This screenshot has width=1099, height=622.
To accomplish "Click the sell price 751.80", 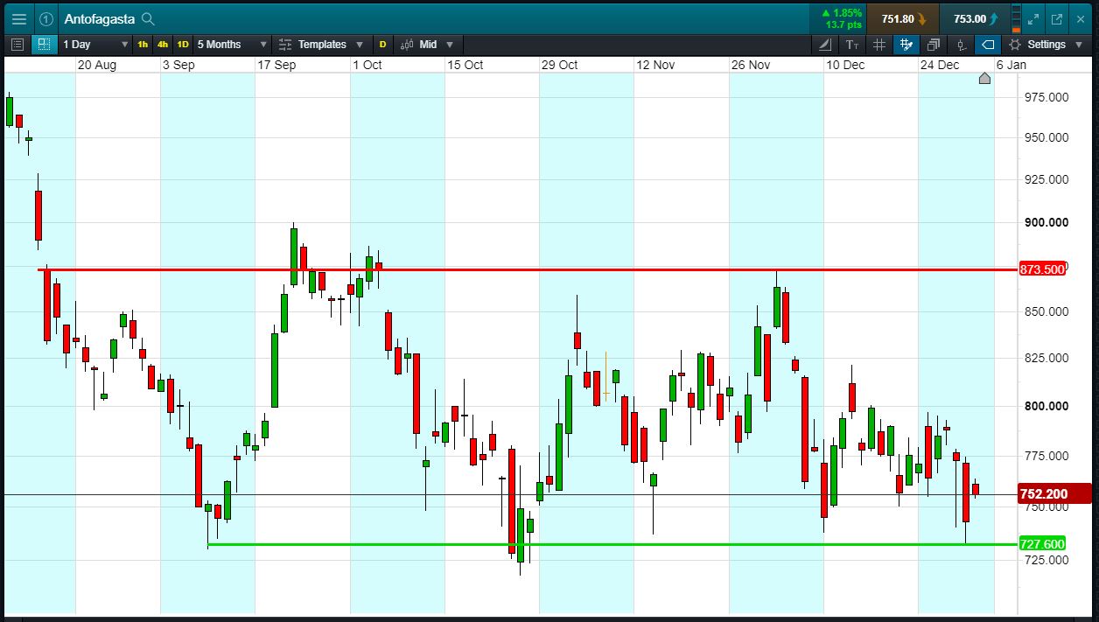I will [903, 18].
